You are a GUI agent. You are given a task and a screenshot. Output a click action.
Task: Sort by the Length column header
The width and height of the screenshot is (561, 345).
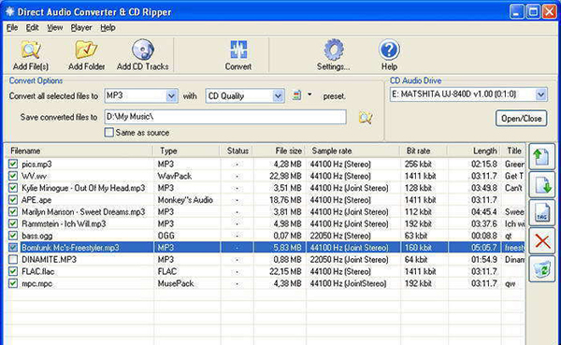point(475,151)
